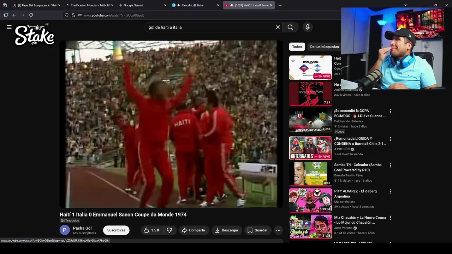Open a new tab with plus icon

tap(280, 5)
